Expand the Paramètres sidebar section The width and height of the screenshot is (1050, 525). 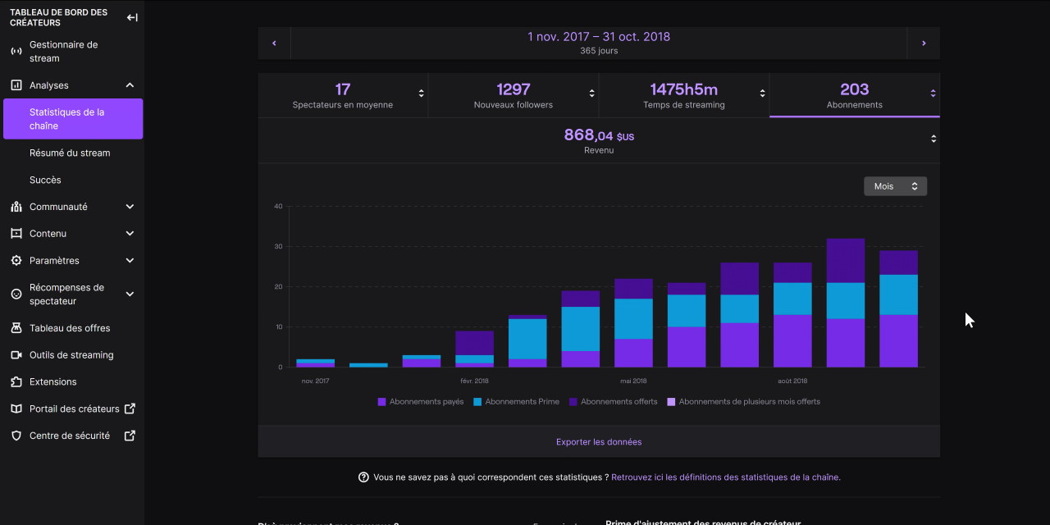point(130,261)
